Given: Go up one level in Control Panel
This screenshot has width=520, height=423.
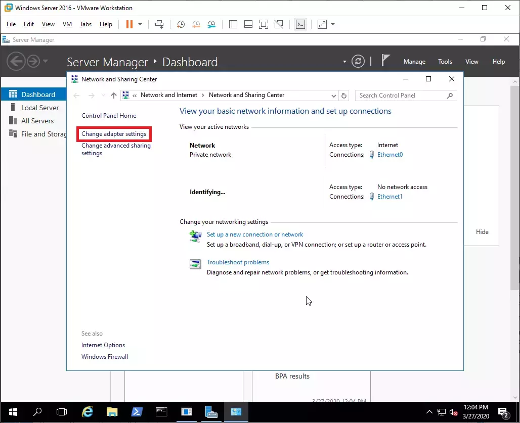Looking at the screenshot, I should (x=114, y=96).
